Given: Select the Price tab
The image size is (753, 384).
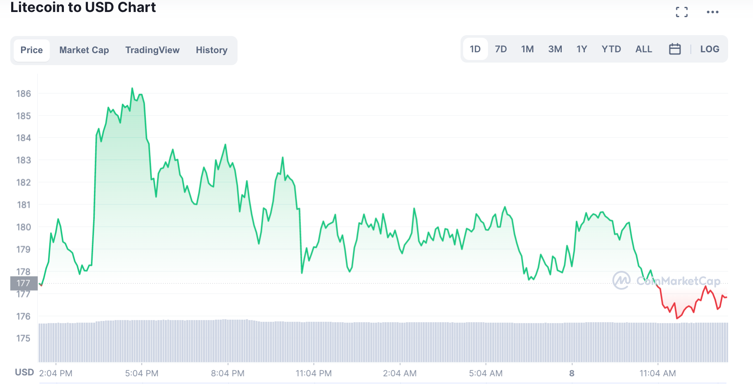Looking at the screenshot, I should point(32,50).
